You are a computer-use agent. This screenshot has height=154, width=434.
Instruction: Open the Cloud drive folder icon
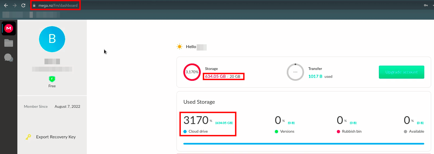click(9, 43)
